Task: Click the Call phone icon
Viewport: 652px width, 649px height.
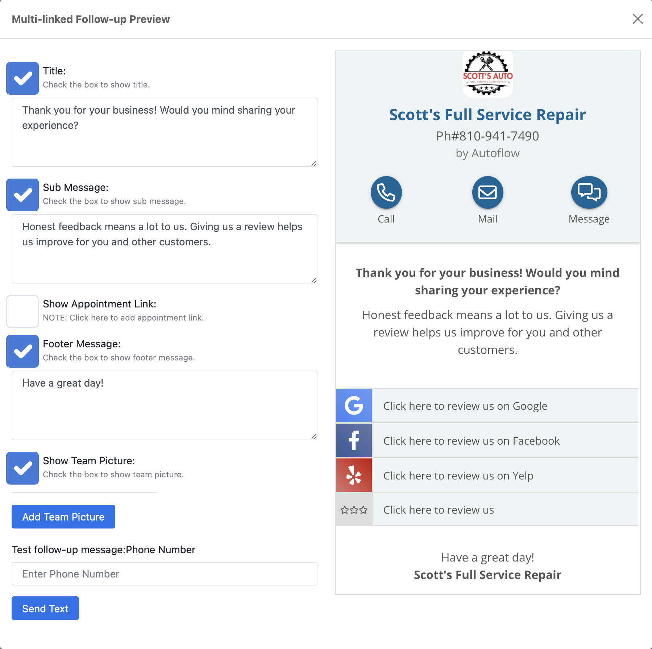Action: [x=386, y=192]
